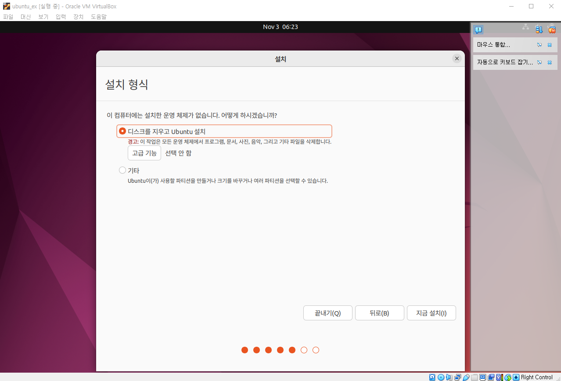Quit installer via '끝내기(Q)' button
This screenshot has height=381, width=561.
tap(327, 313)
